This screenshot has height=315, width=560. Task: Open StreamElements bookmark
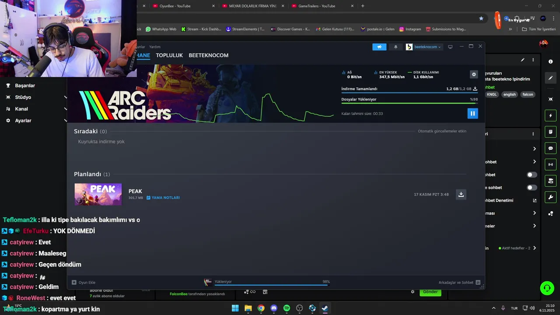(245, 29)
